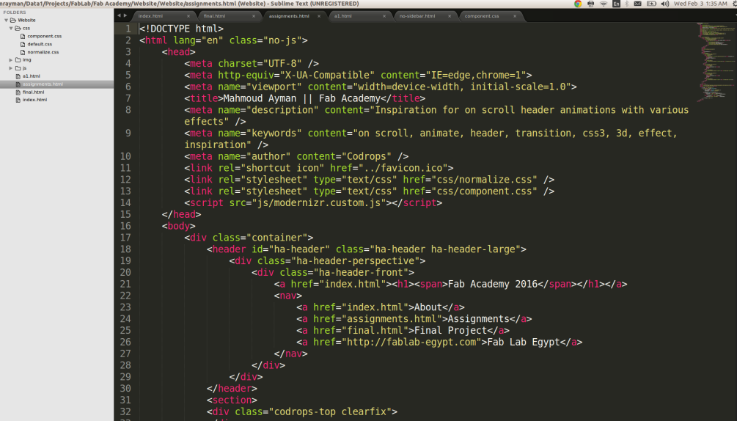Image resolution: width=737 pixels, height=421 pixels.
Task: Click the next tab arrow
Action: tap(125, 15)
